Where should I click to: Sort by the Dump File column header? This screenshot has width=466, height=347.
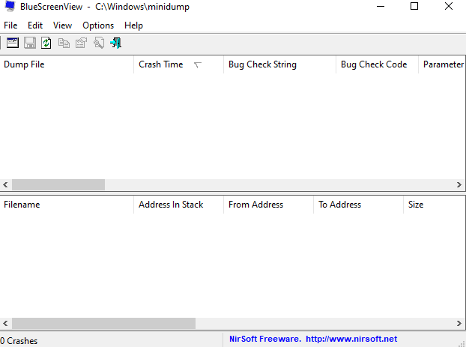(67, 64)
